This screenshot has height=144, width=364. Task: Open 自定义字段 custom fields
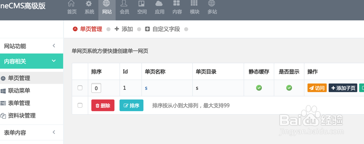click(163, 29)
